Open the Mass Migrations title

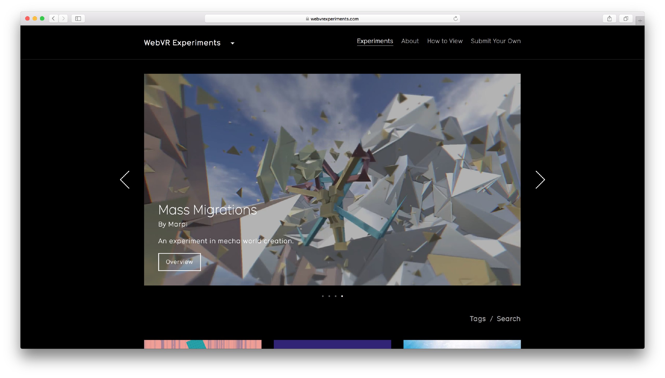click(x=207, y=210)
